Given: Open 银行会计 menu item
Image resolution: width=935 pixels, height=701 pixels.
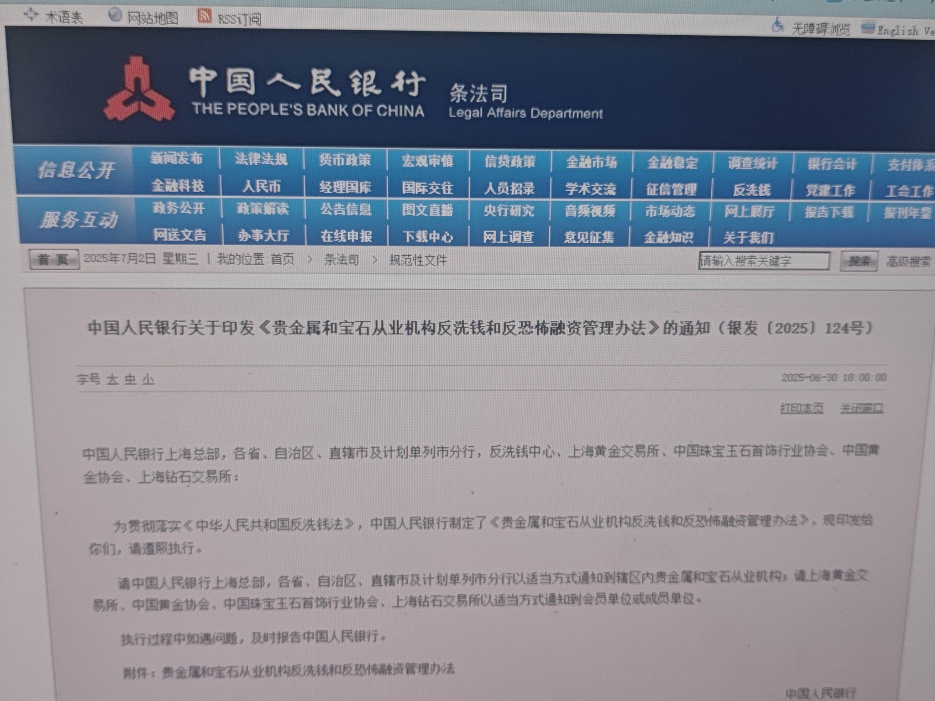Looking at the screenshot, I should (x=832, y=164).
